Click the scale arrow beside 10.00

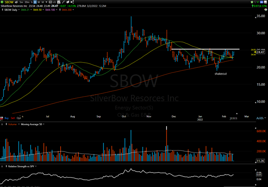pos(256,103)
